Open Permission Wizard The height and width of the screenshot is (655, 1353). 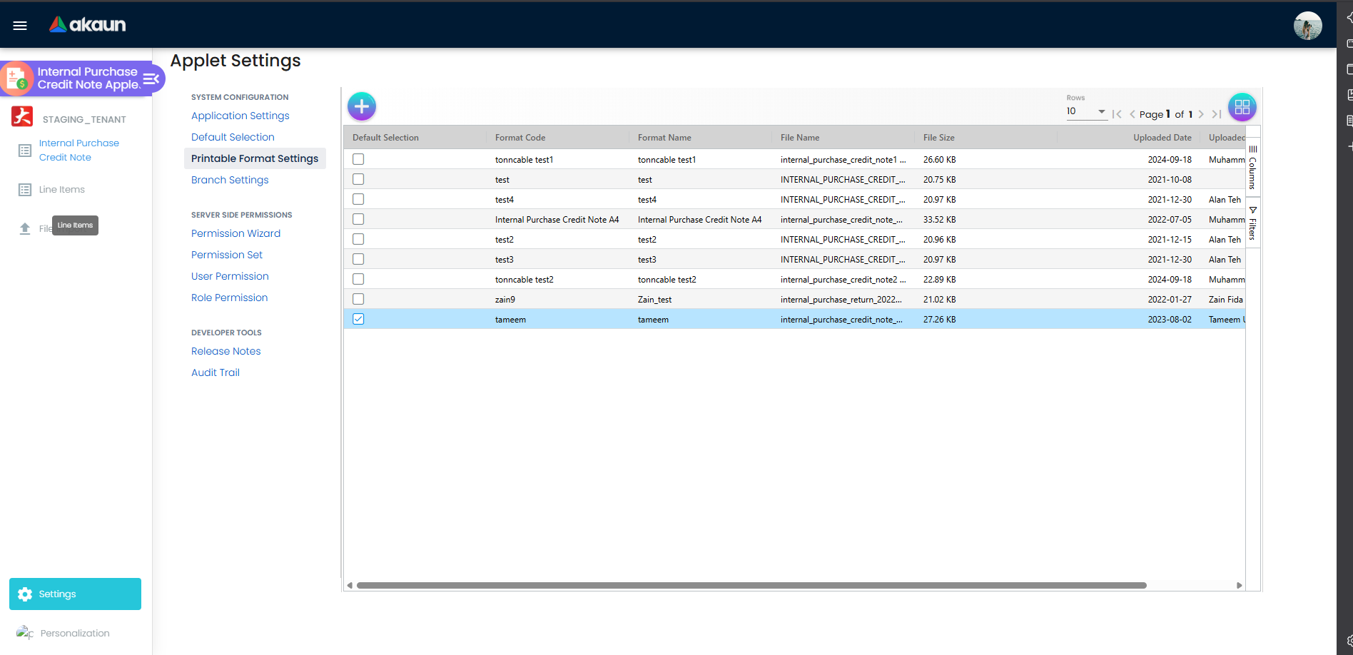(235, 233)
